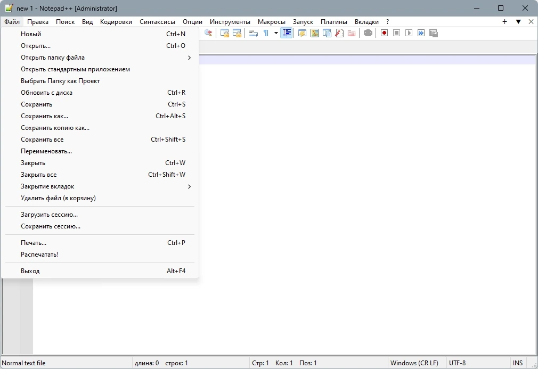The image size is (538, 369).
Task: Open the Document List icon
Action: coord(327,33)
